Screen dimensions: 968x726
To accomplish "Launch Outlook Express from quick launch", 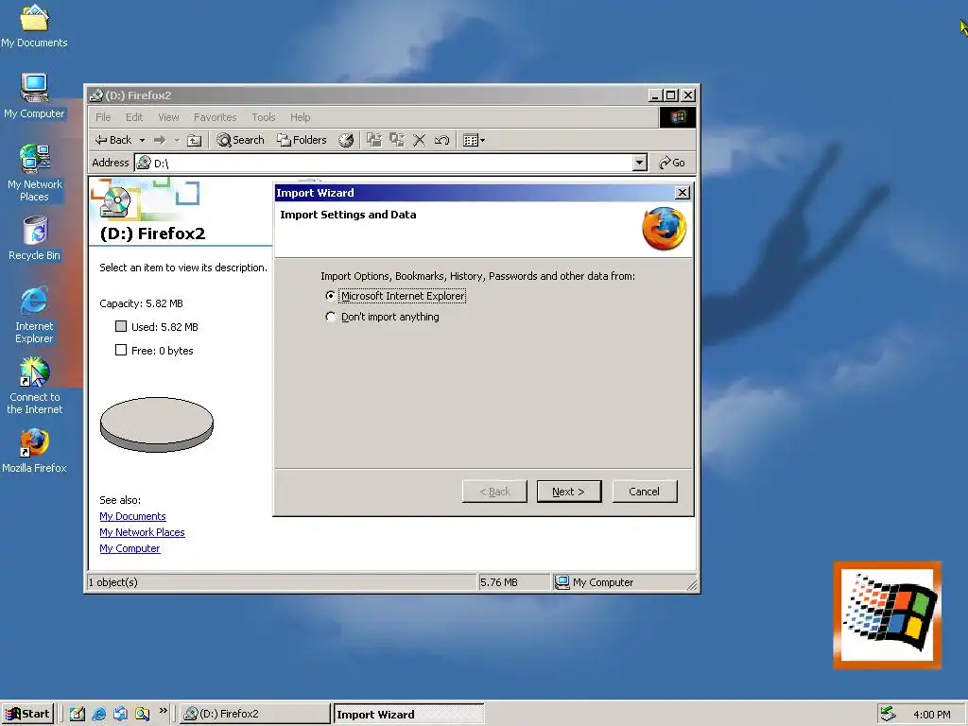I will pos(120,714).
